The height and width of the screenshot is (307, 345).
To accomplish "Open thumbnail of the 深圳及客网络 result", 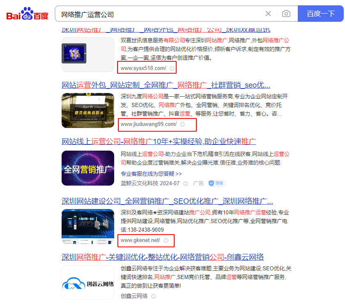I will (88, 227).
